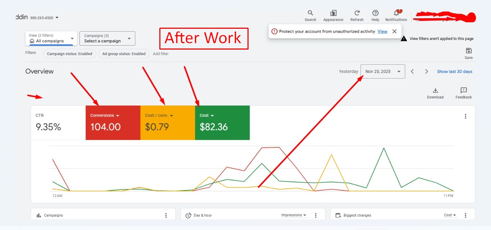Dismiss the unauthorized activity alert

click(394, 32)
